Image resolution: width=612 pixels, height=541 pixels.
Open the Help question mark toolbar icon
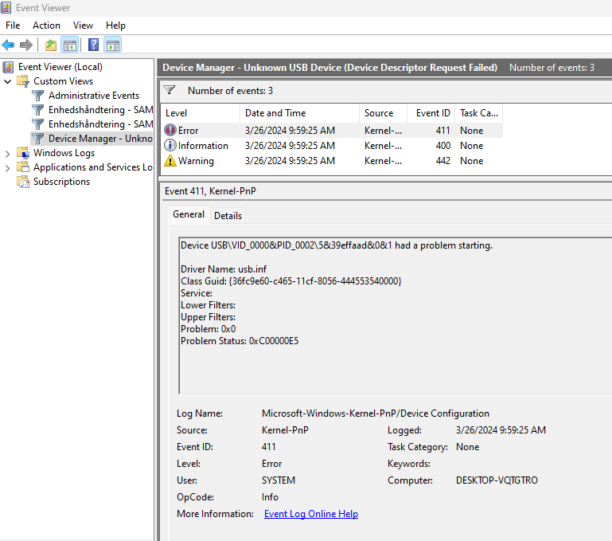(x=93, y=45)
